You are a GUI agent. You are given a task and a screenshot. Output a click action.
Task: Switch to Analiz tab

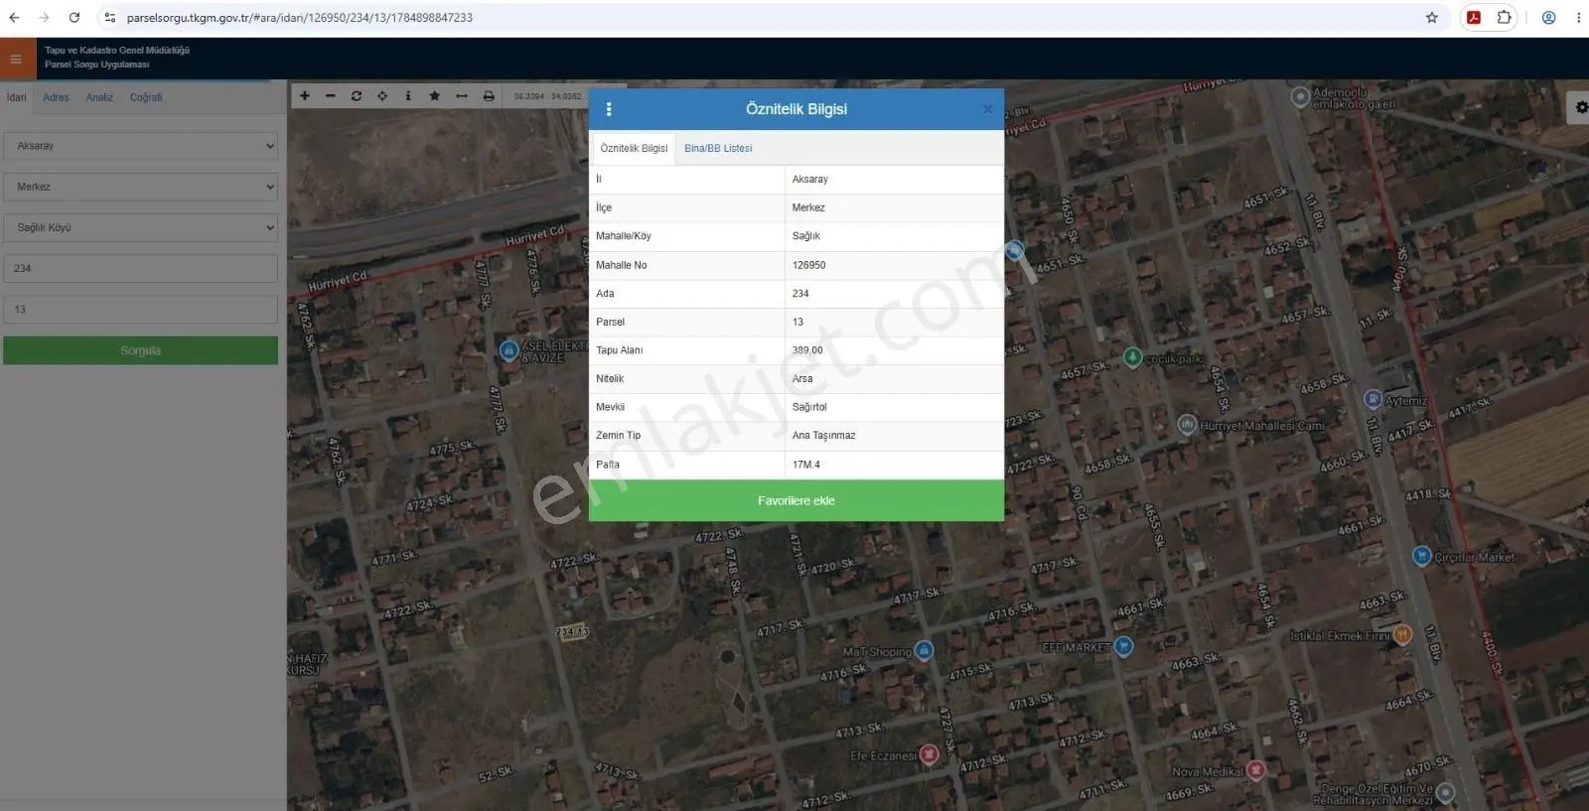click(99, 97)
